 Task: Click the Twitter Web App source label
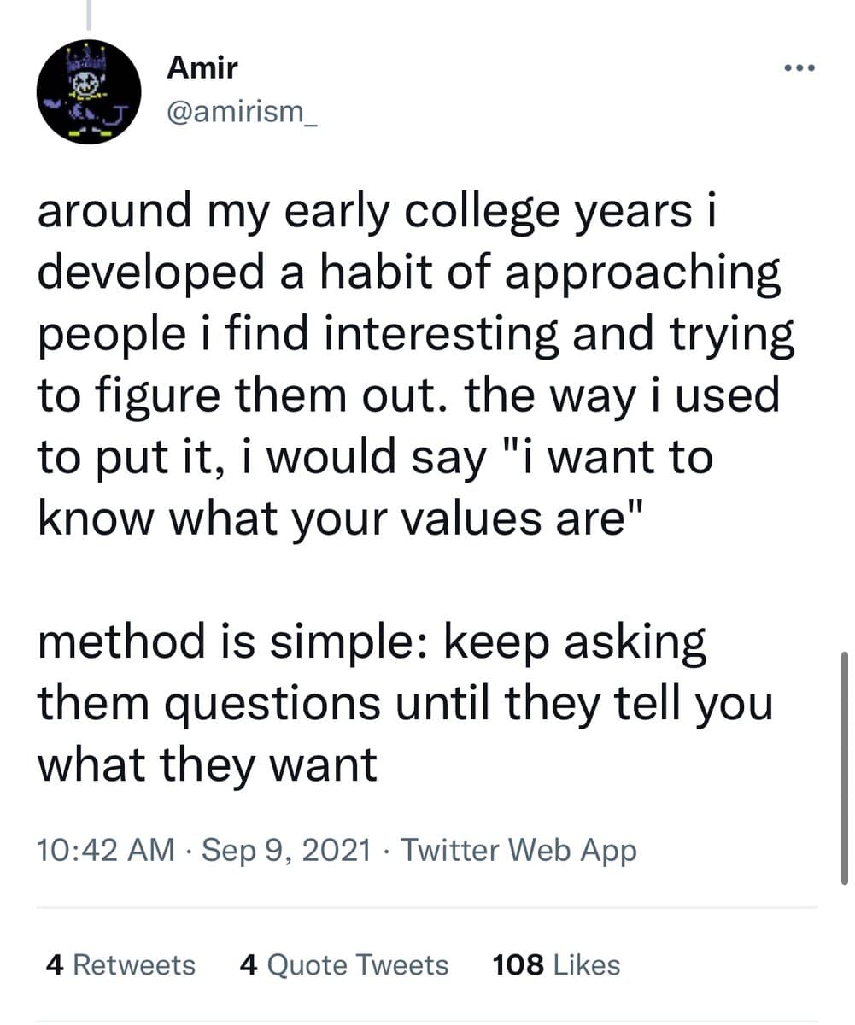tap(519, 850)
